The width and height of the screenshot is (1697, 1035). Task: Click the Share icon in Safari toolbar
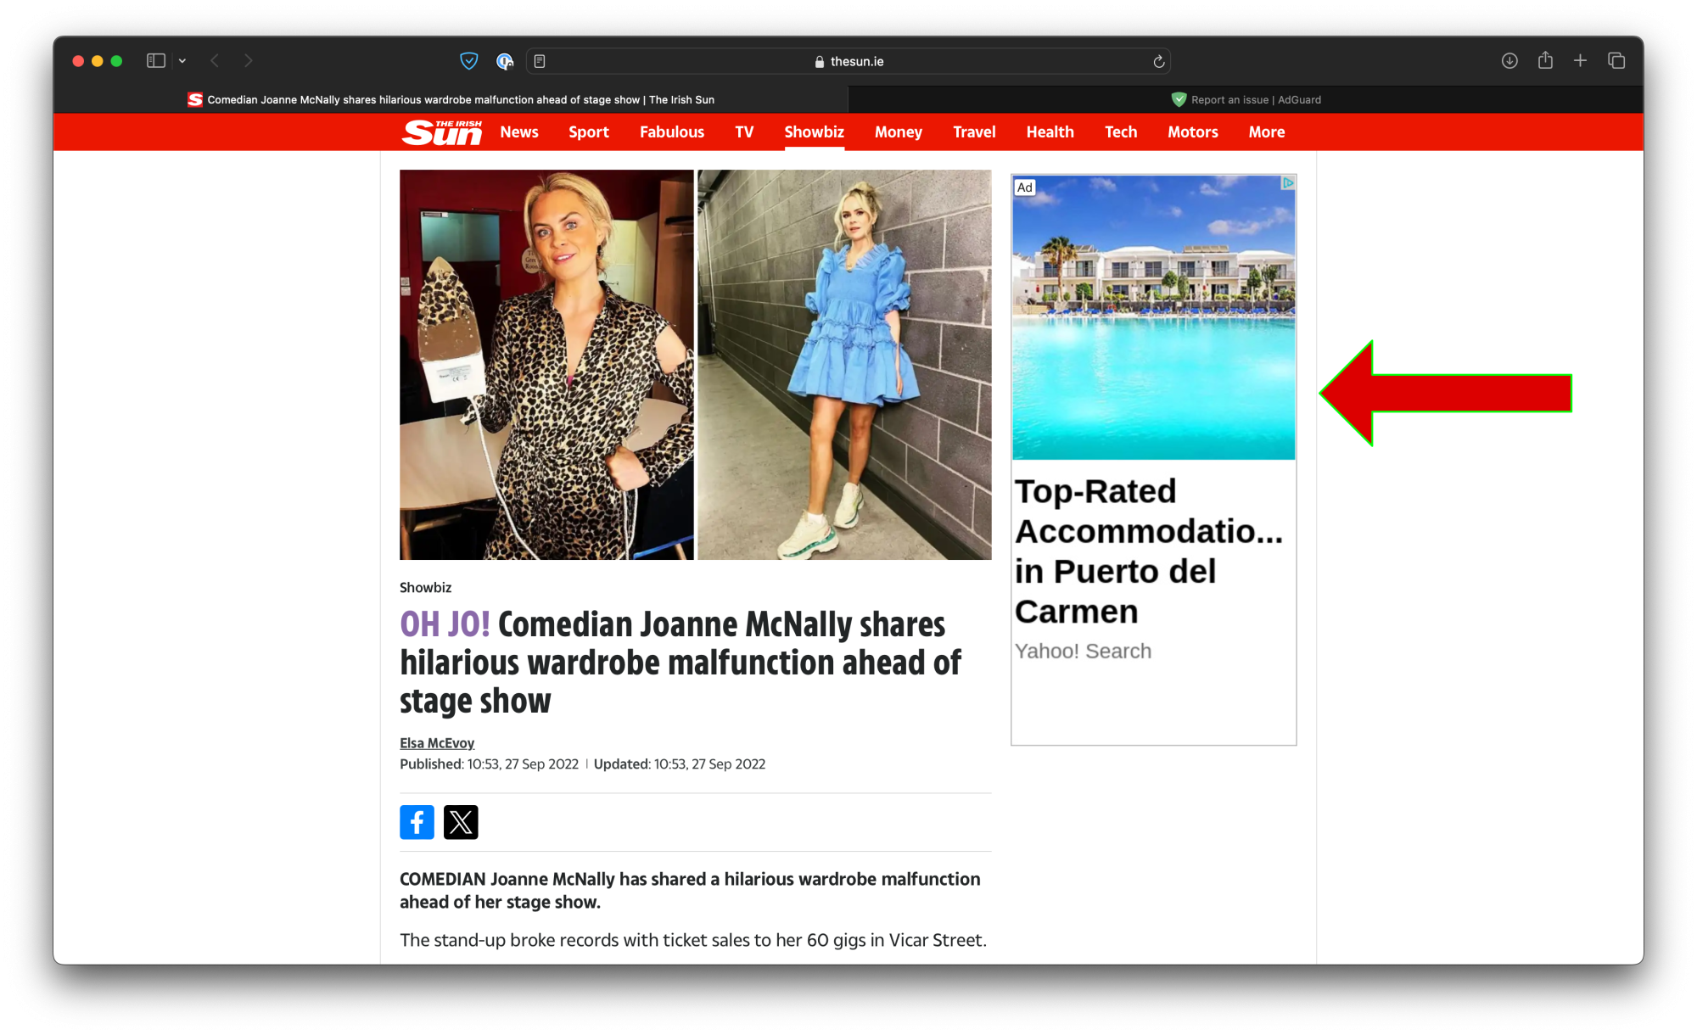point(1545,61)
